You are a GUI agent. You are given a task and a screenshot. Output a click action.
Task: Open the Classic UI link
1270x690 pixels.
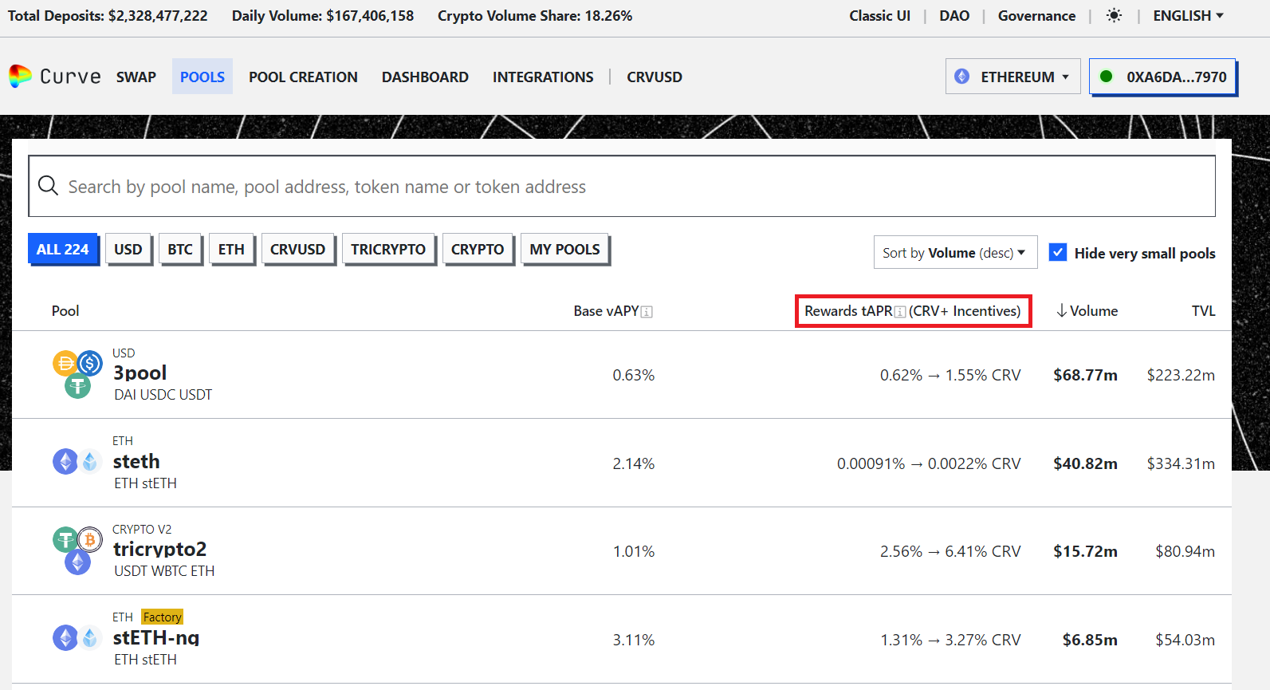[x=879, y=16]
